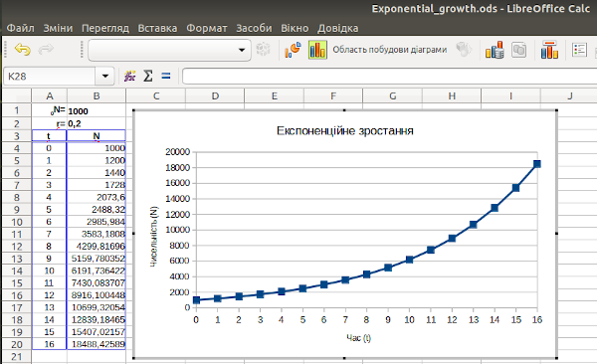This screenshot has height=364, width=597.
Task: Select the chart title Експоненційне зростання
Action: (x=345, y=131)
